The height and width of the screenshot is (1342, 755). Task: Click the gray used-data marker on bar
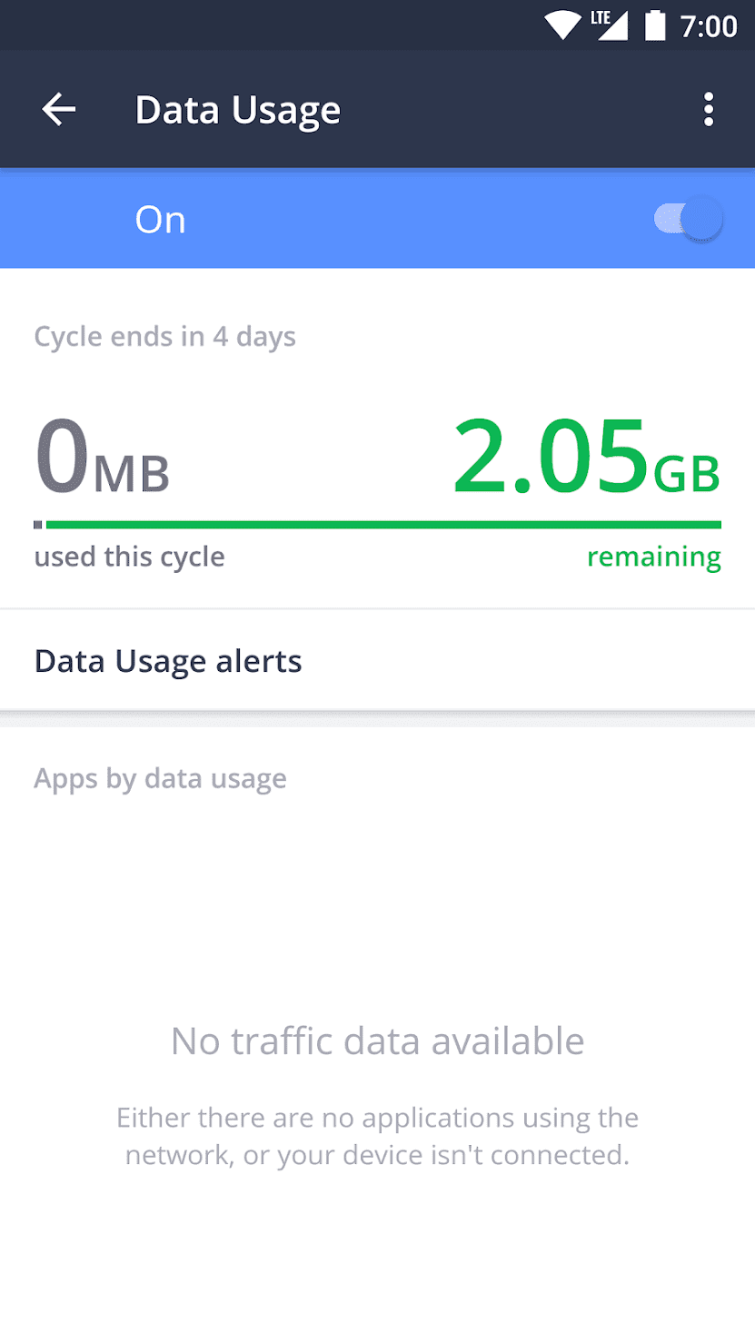(x=38, y=525)
